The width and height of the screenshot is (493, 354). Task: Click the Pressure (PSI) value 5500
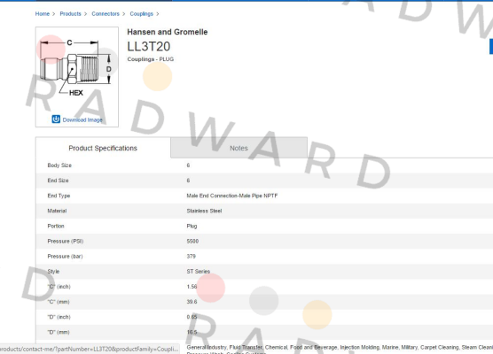[x=192, y=241]
